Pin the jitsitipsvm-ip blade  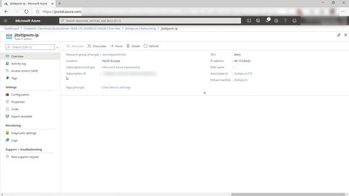click(339, 35)
